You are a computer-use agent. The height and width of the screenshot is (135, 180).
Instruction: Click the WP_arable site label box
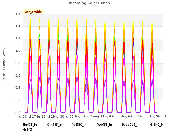(33, 12)
